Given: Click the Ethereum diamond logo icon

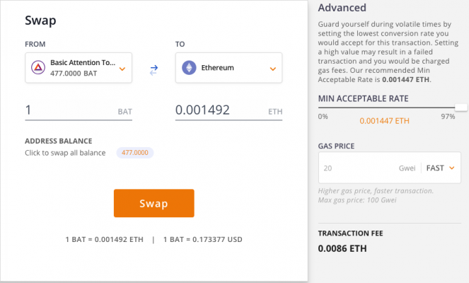Looking at the screenshot, I should (x=189, y=68).
